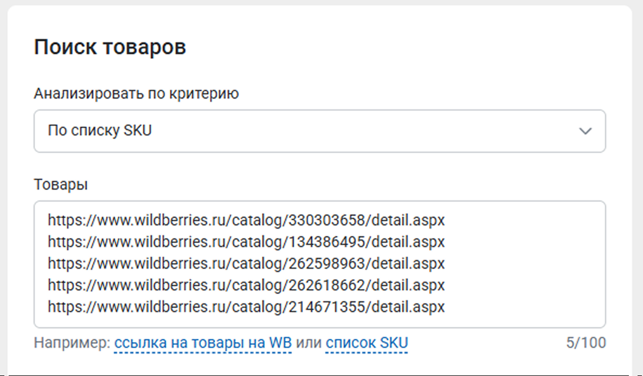The image size is (643, 376).
Task: Place cursor after last URL's detail.aspx
Action: [x=446, y=307]
